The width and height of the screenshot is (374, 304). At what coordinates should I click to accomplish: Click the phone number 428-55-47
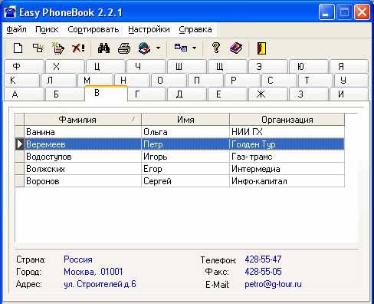click(x=263, y=259)
